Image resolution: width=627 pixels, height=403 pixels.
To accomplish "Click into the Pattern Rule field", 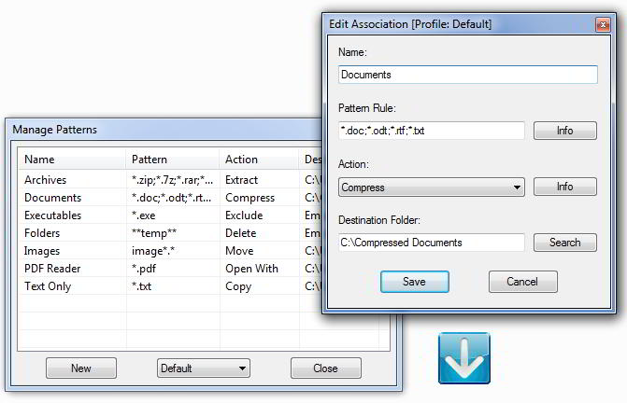I will 431,132.
